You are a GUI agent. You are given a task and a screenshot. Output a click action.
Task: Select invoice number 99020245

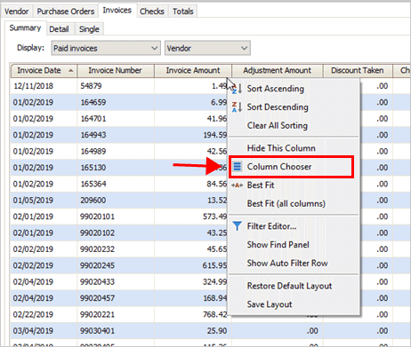[116, 265]
